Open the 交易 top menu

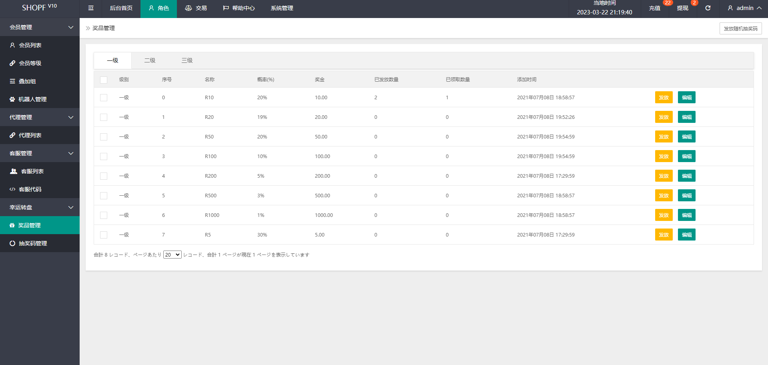click(x=196, y=8)
